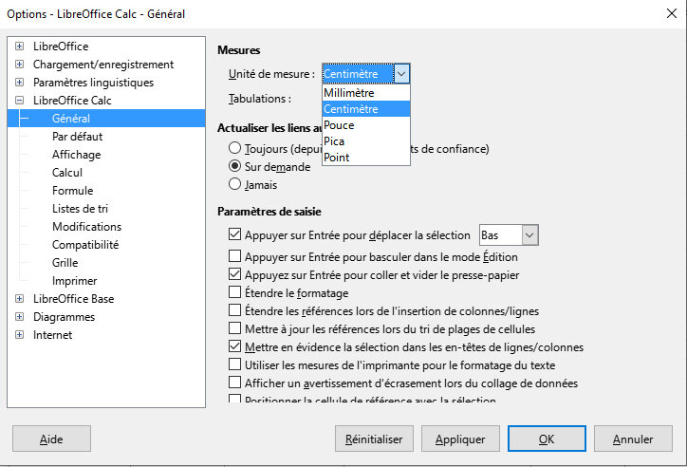Click the Appliquer button
The height and width of the screenshot is (467, 687).
(460, 439)
